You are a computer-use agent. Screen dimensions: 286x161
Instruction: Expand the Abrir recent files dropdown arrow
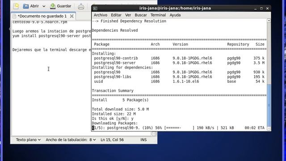pyautogui.click(x=44, y=6)
